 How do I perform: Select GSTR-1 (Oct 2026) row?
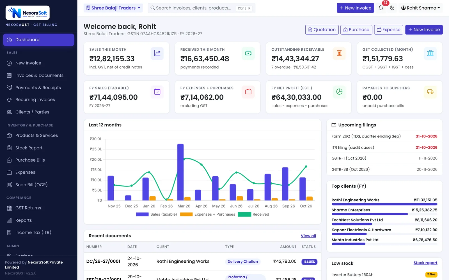(384, 158)
